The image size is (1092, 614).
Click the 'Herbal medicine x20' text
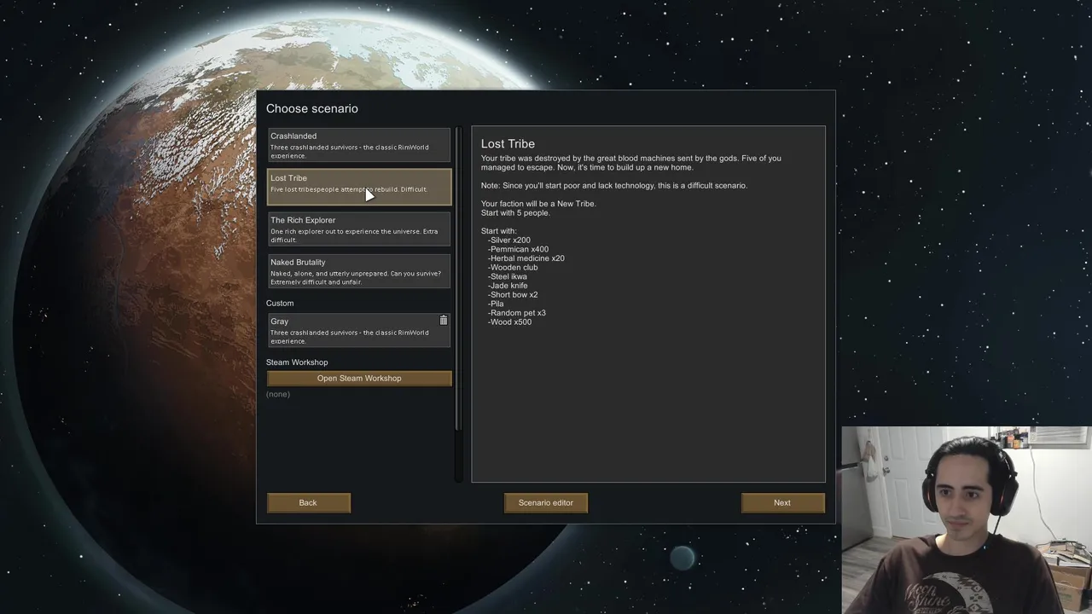[x=526, y=258]
